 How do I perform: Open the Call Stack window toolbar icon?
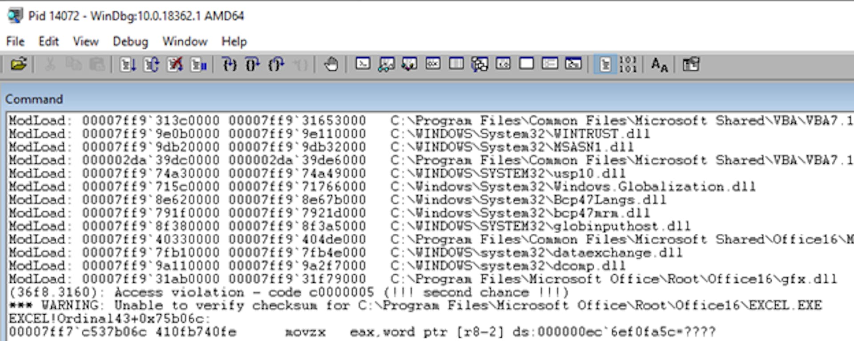(x=479, y=65)
